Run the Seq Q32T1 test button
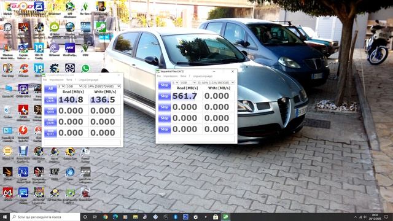Image resolution: width=393 pixels, height=221 pixels. click(x=50, y=99)
